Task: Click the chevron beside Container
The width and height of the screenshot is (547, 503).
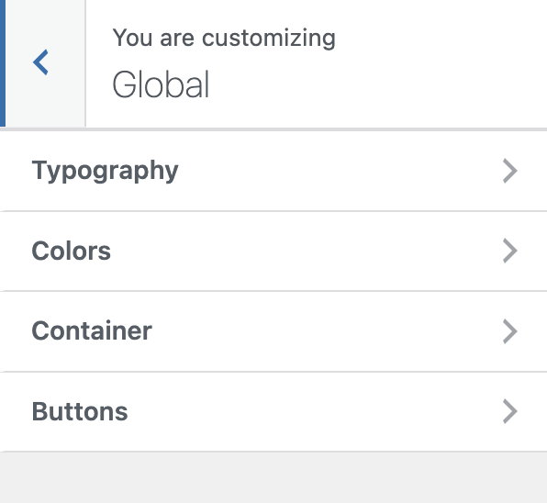Action: (x=509, y=331)
